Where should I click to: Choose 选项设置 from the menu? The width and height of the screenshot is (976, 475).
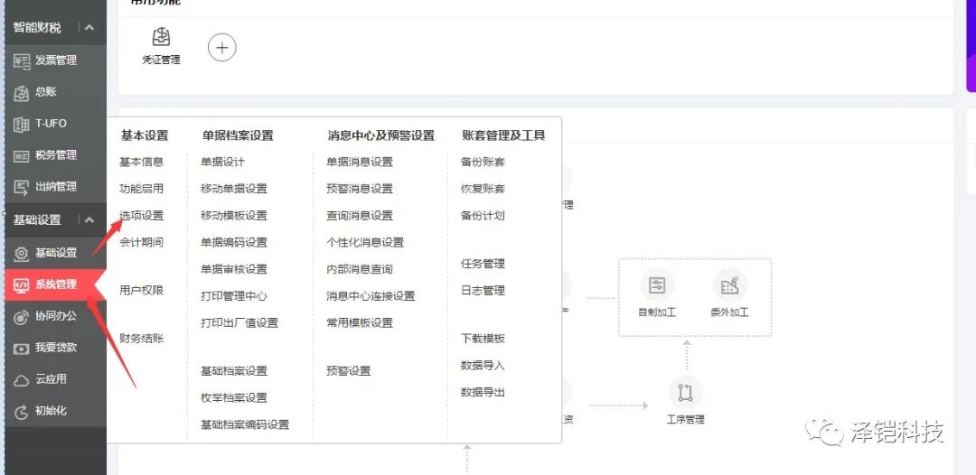click(x=142, y=216)
